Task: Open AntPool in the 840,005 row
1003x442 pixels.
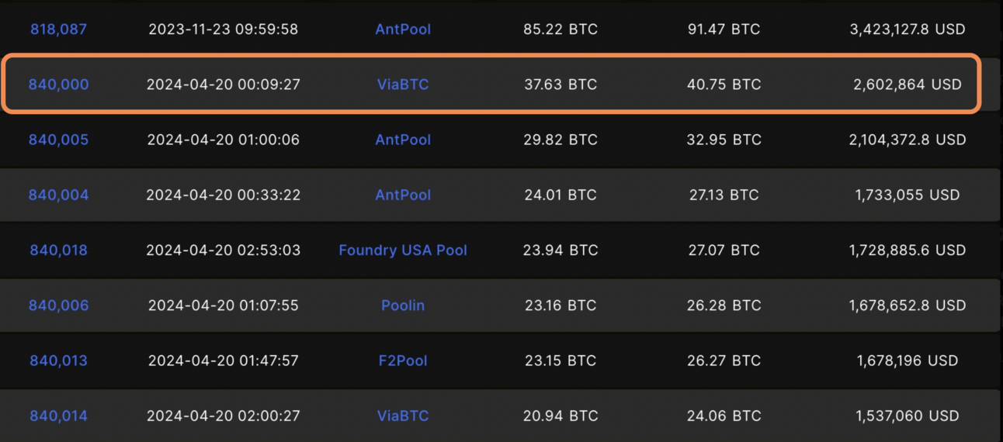Action: tap(403, 140)
